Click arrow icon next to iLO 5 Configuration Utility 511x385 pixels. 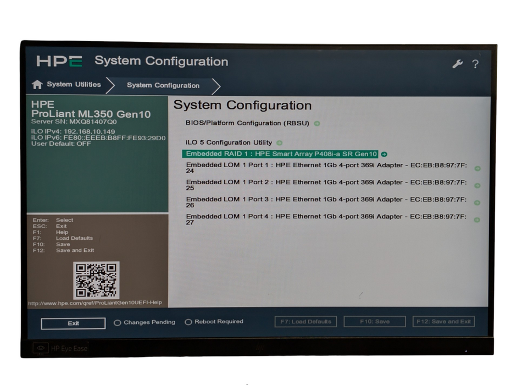point(279,143)
